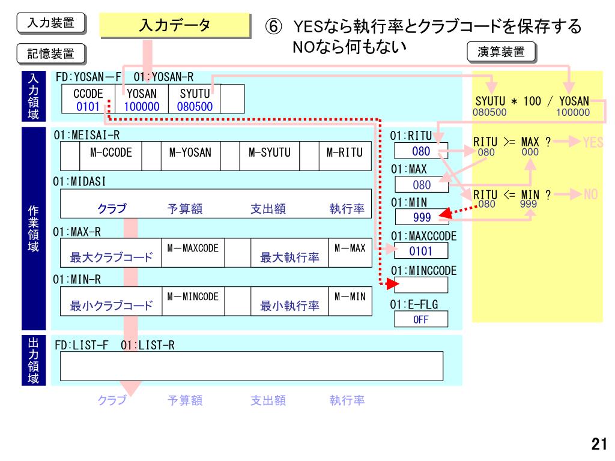Click the empty LIST-R output record box
This screenshot has height=461, width=615.
pyautogui.click(x=252, y=366)
